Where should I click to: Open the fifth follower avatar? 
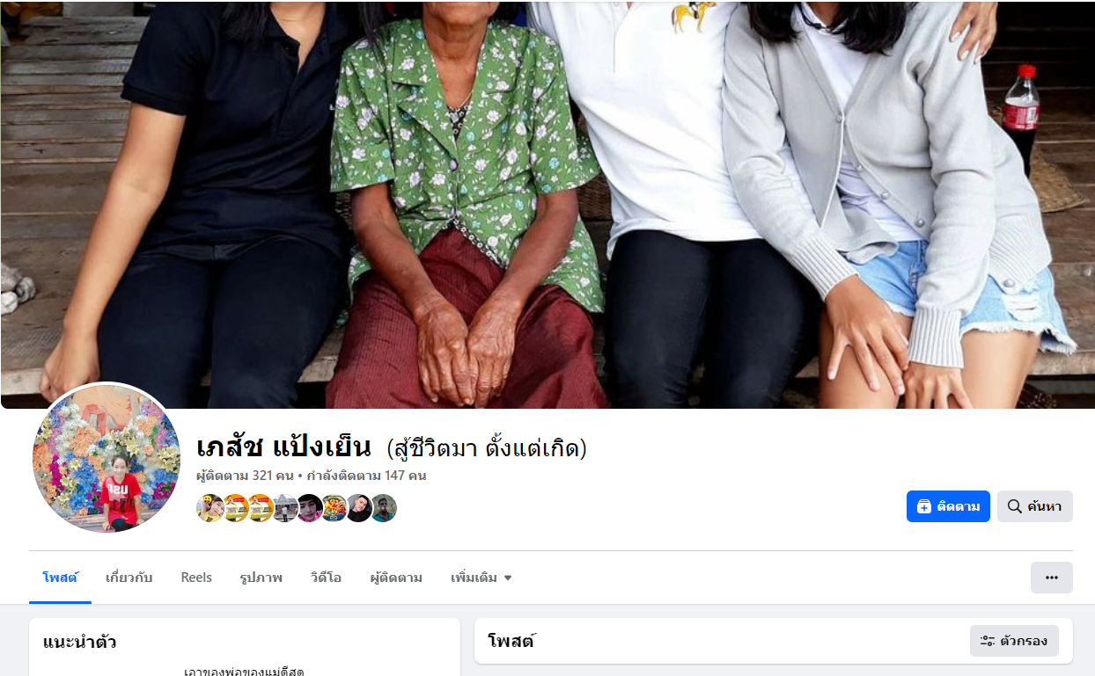309,508
